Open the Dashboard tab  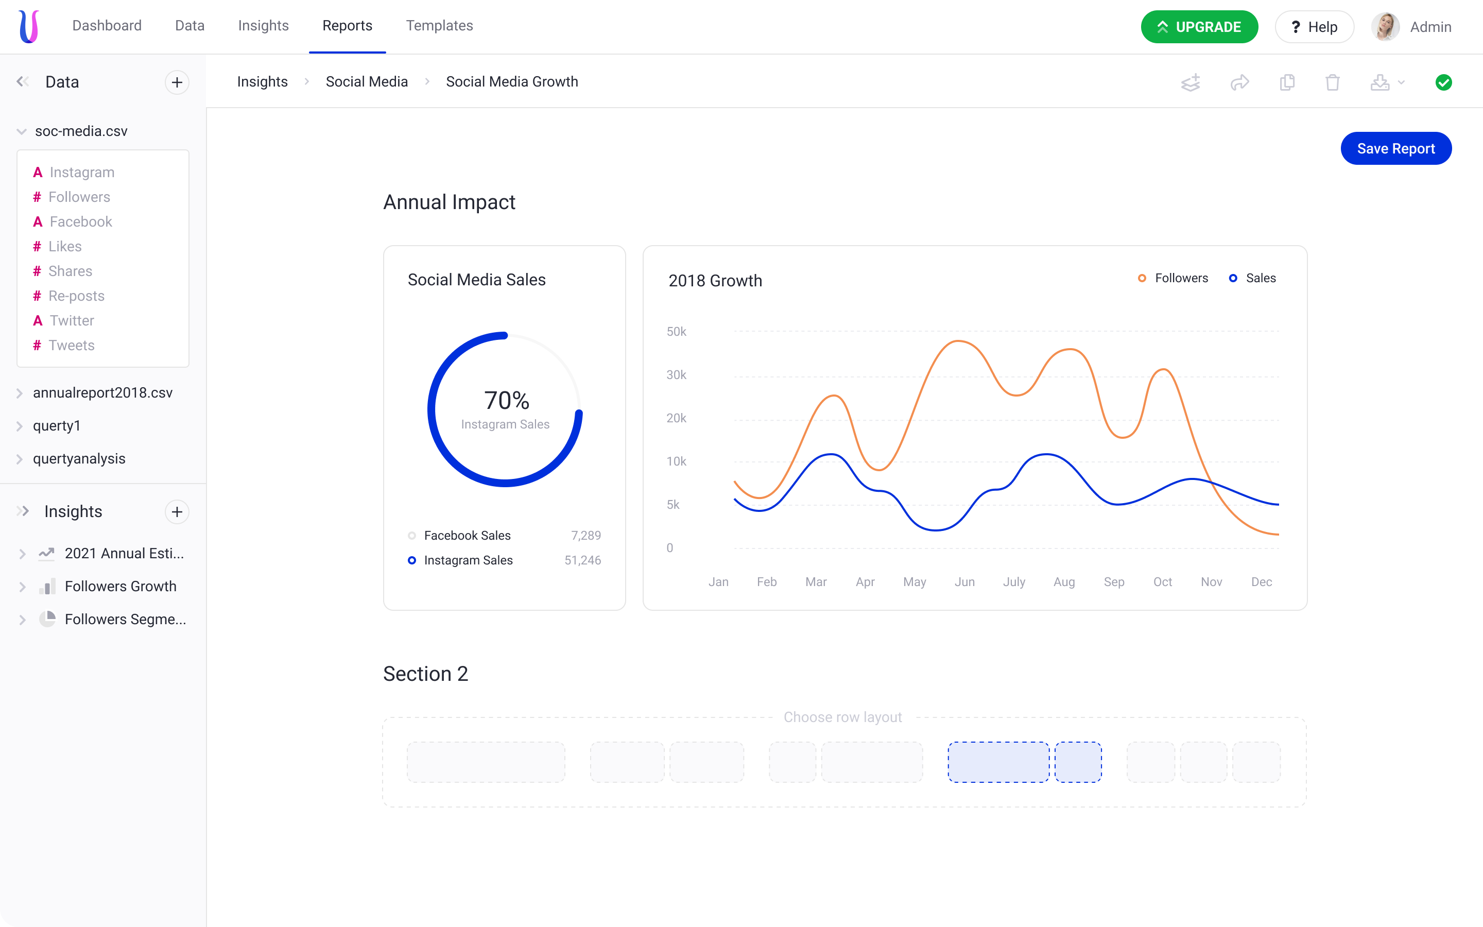[107, 26]
